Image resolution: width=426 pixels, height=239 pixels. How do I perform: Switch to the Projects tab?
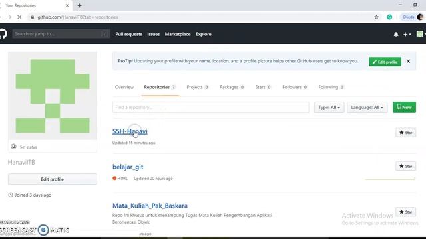198,87
